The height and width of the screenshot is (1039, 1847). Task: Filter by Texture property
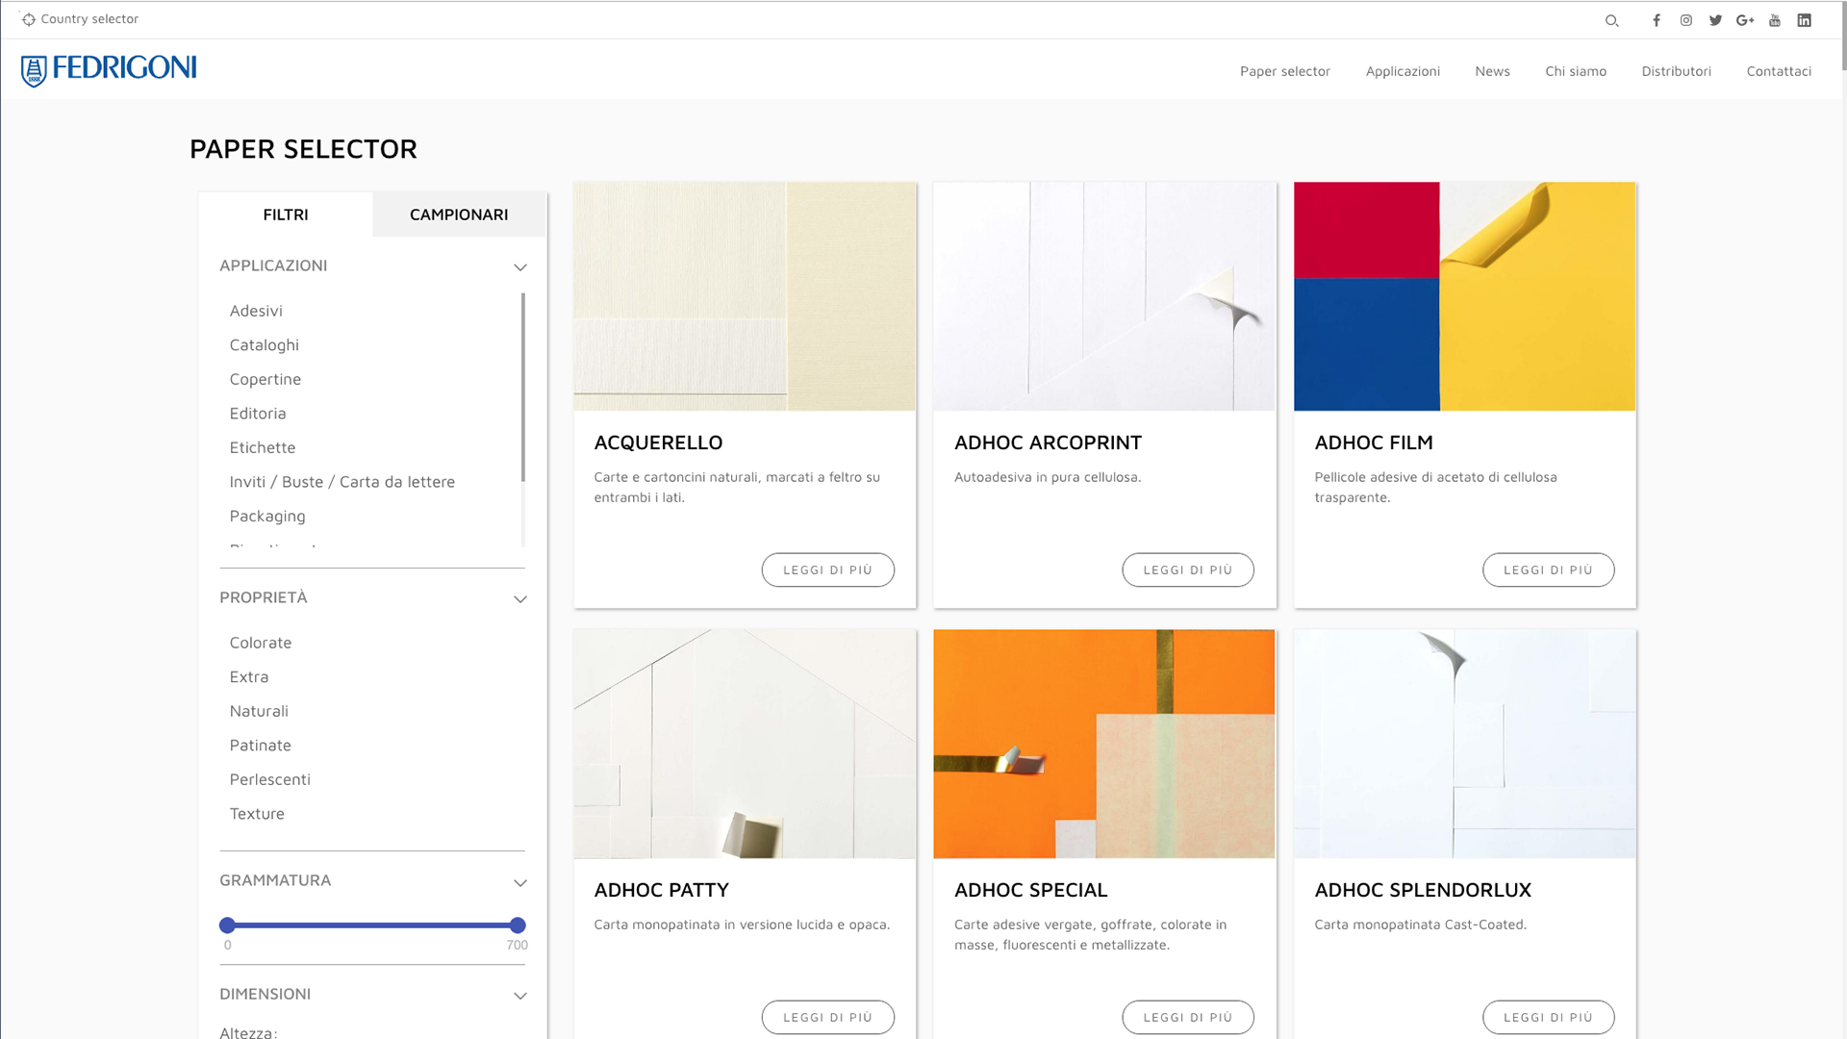[257, 814]
